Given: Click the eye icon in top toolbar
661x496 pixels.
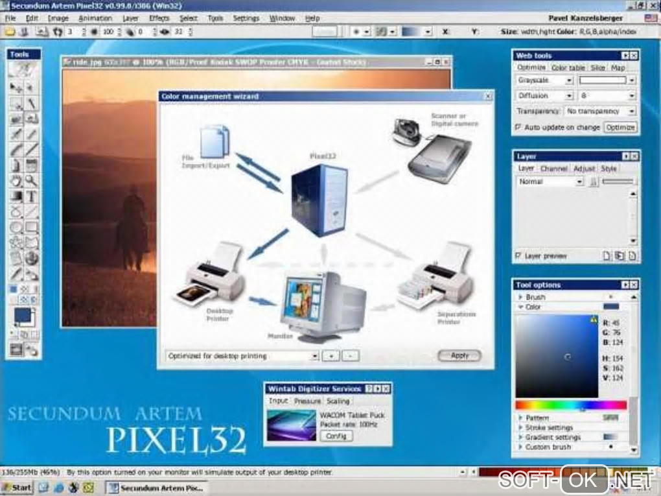Looking at the screenshot, I should click(165, 32).
